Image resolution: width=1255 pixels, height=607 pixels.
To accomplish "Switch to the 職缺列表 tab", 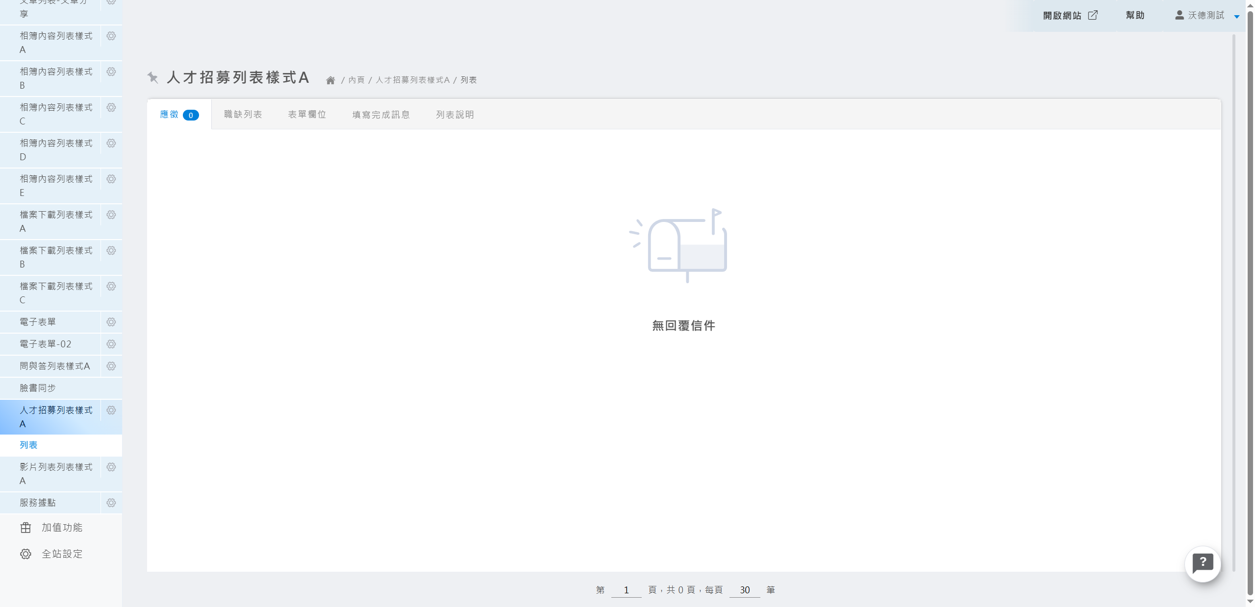I will (x=243, y=114).
